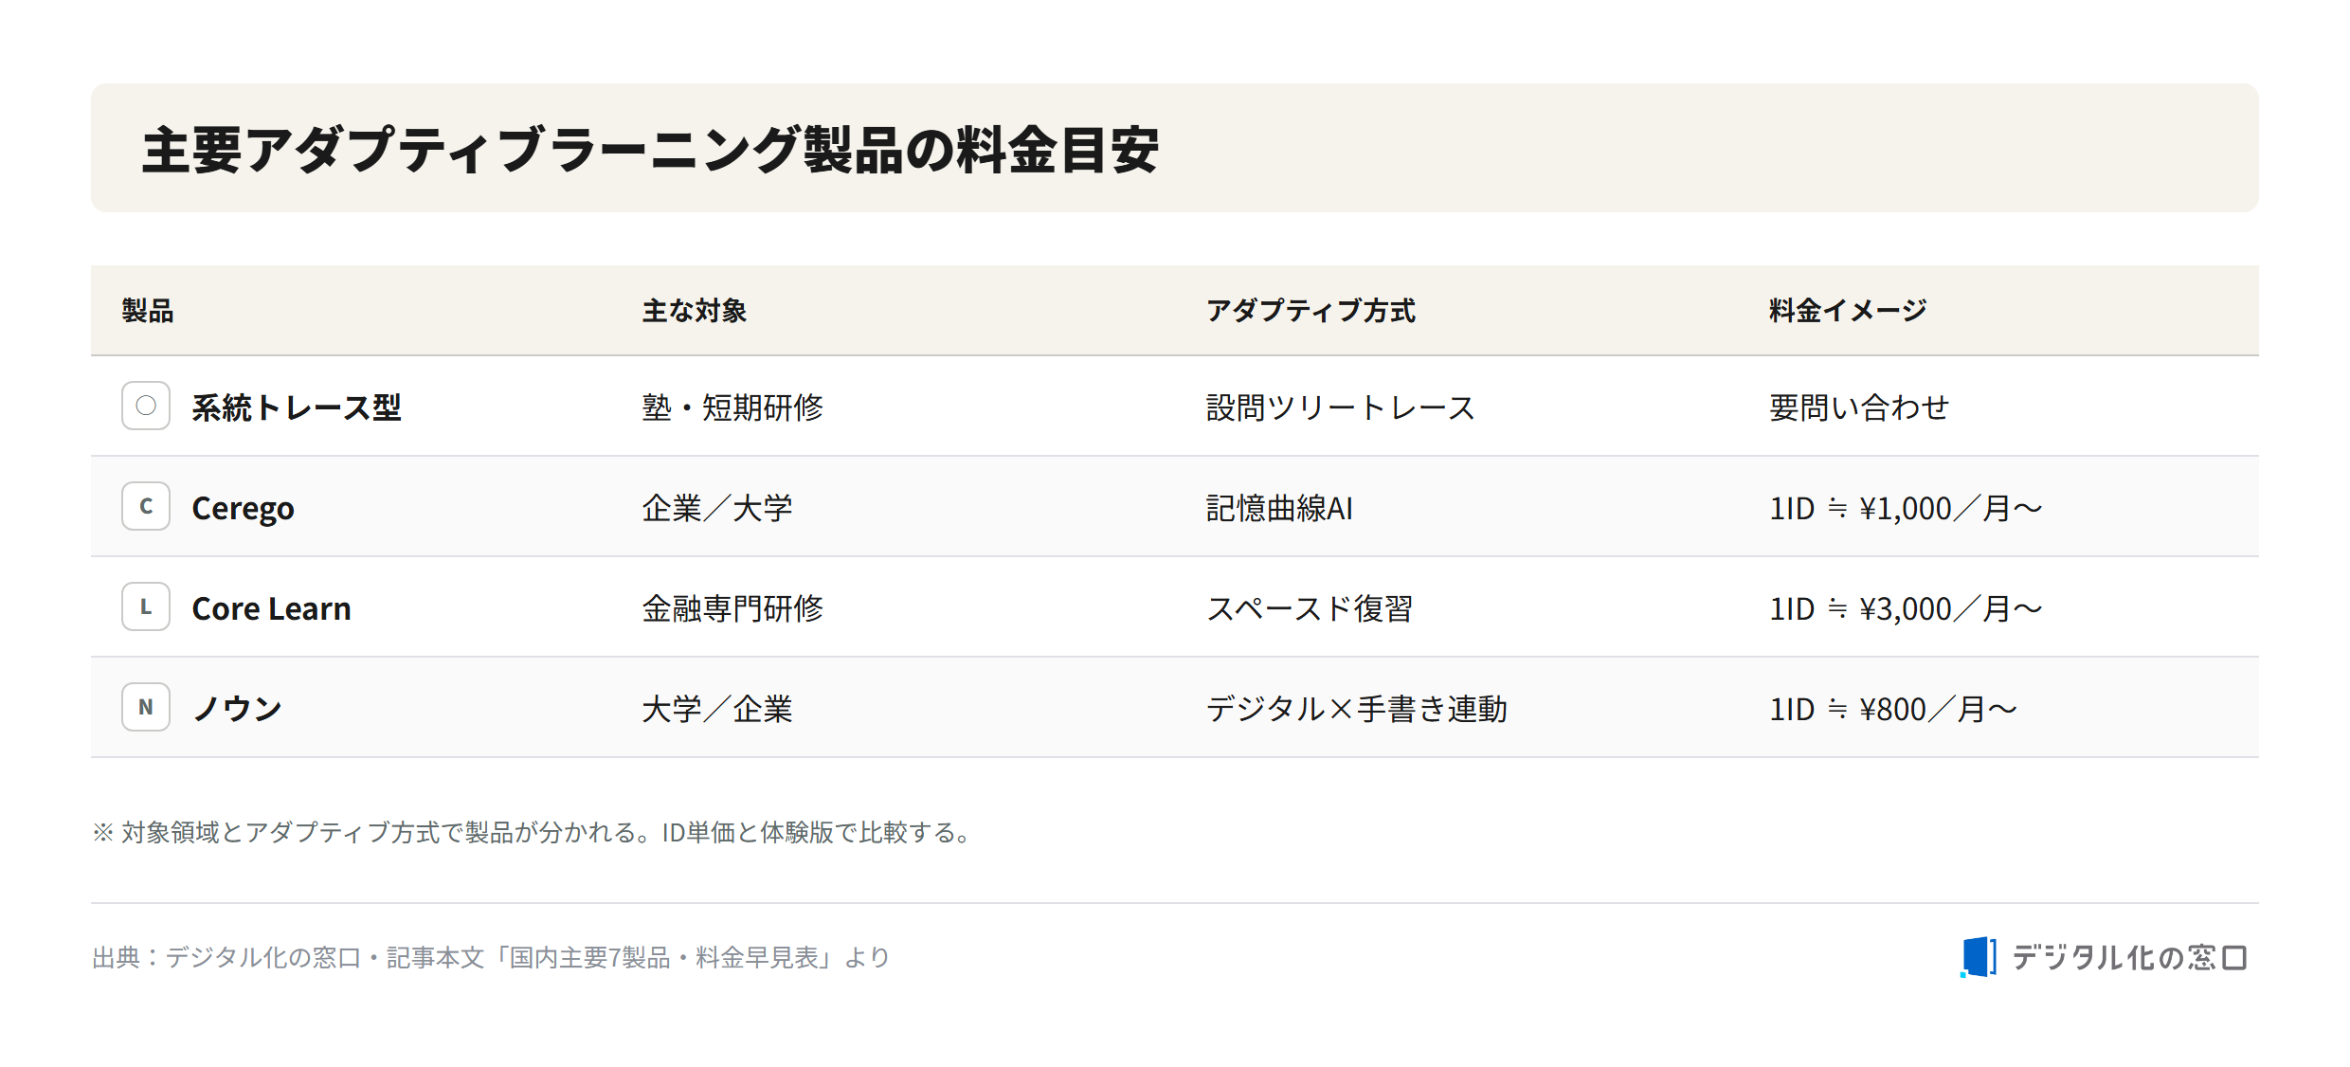The height and width of the screenshot is (1067, 2350).
Task: Click the circle icon beside 系統トレース型
Action: [146, 406]
